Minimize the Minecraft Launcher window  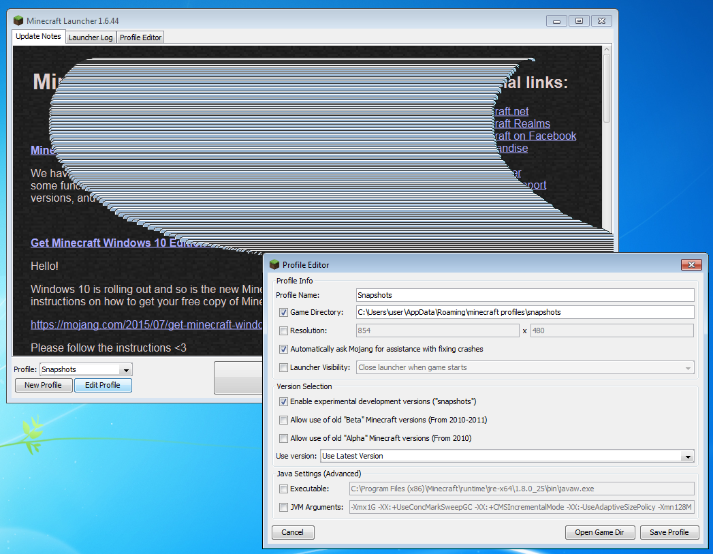(556, 20)
